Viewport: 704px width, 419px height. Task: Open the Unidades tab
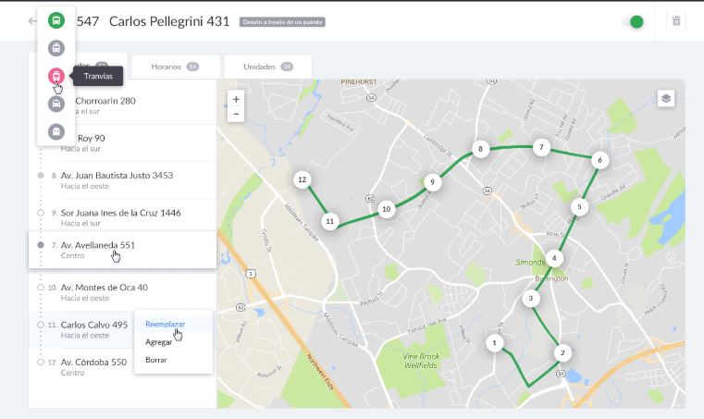click(268, 67)
